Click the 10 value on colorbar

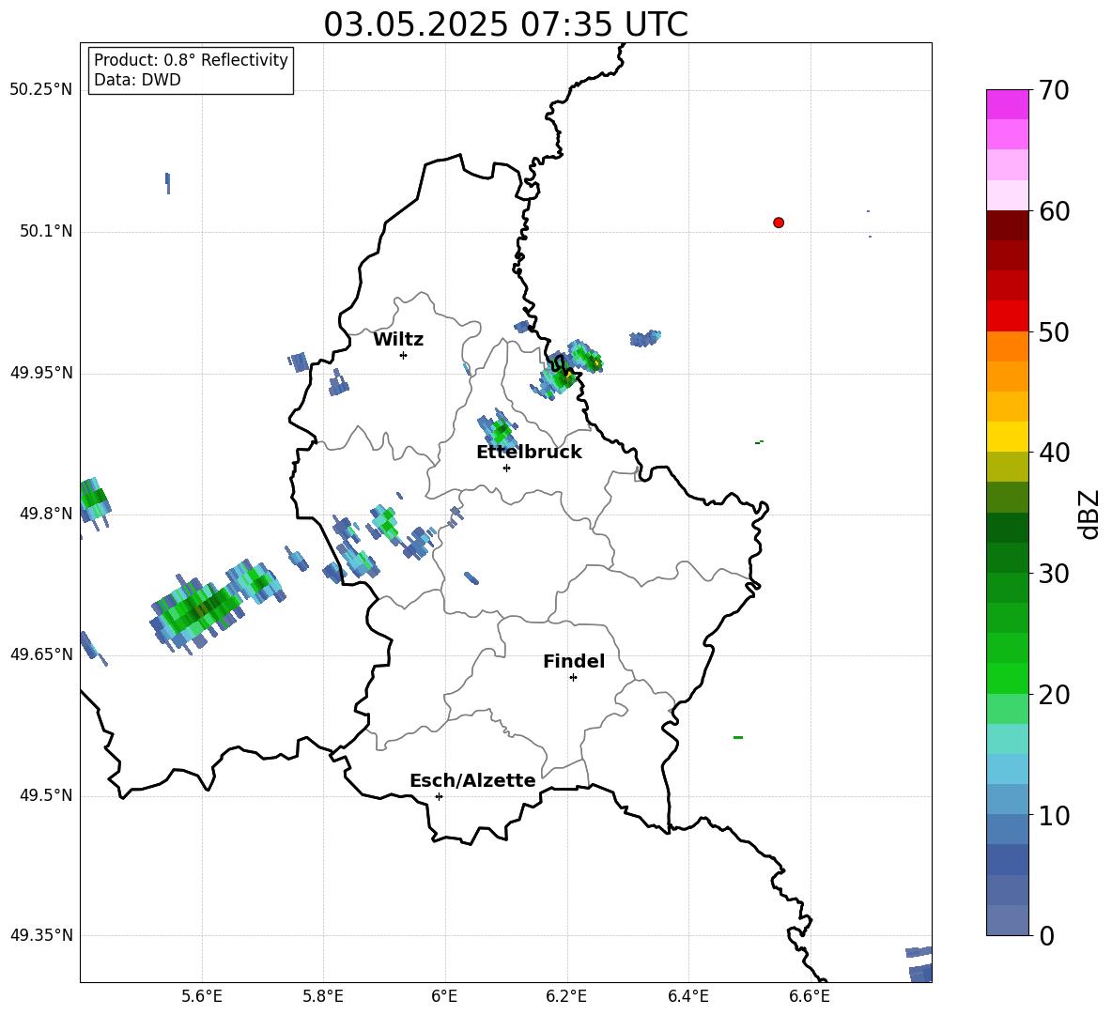(x=1054, y=815)
